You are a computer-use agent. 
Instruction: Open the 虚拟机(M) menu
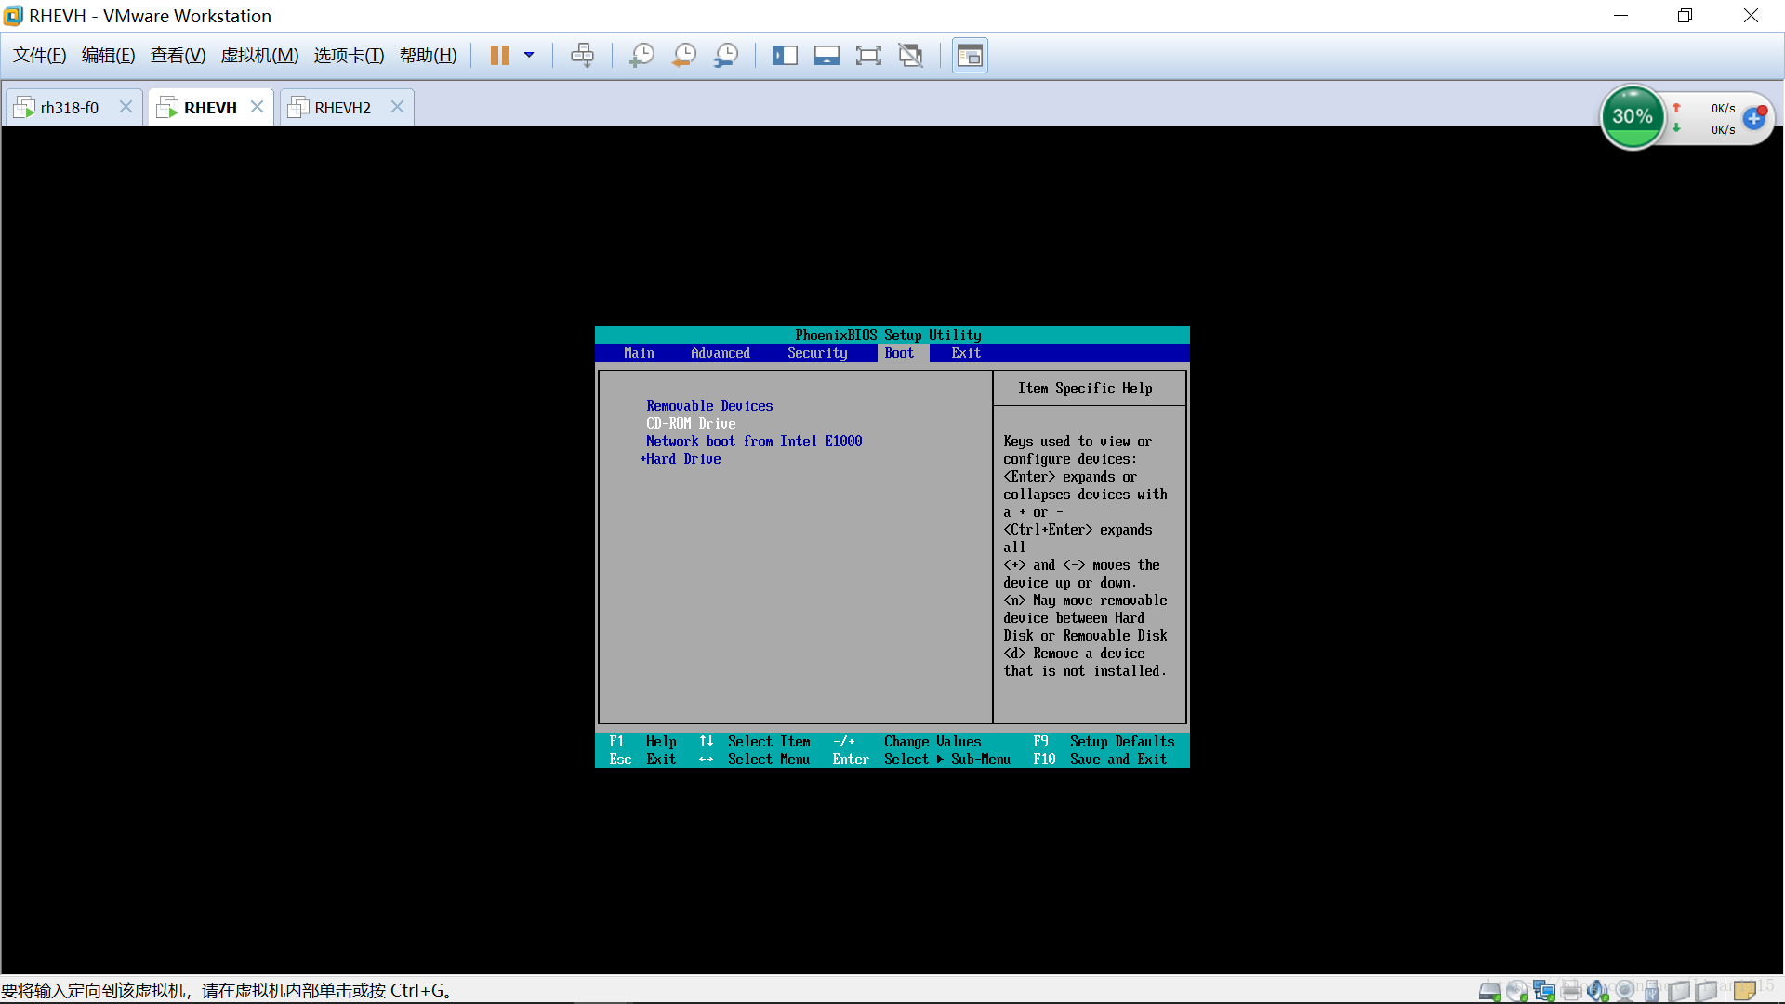tap(259, 56)
